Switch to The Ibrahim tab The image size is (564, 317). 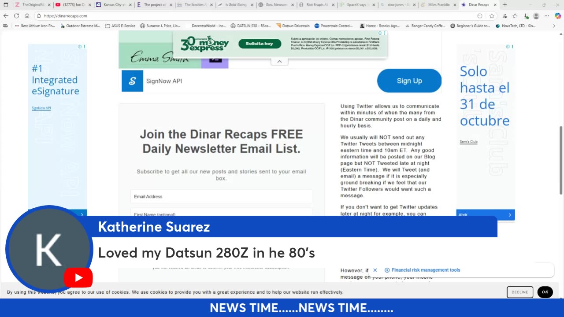(195, 5)
